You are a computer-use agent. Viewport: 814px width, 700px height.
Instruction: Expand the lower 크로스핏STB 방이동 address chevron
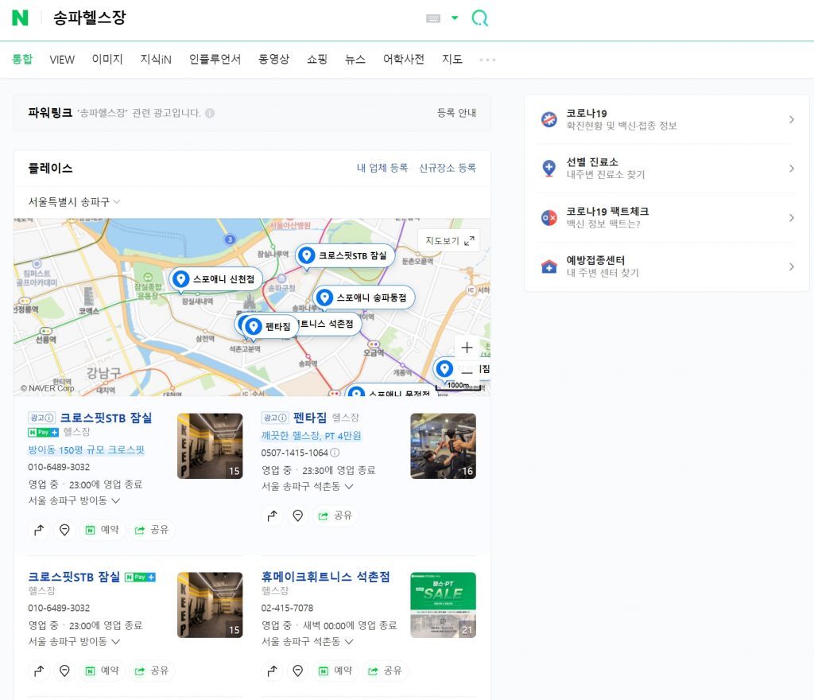click(115, 642)
